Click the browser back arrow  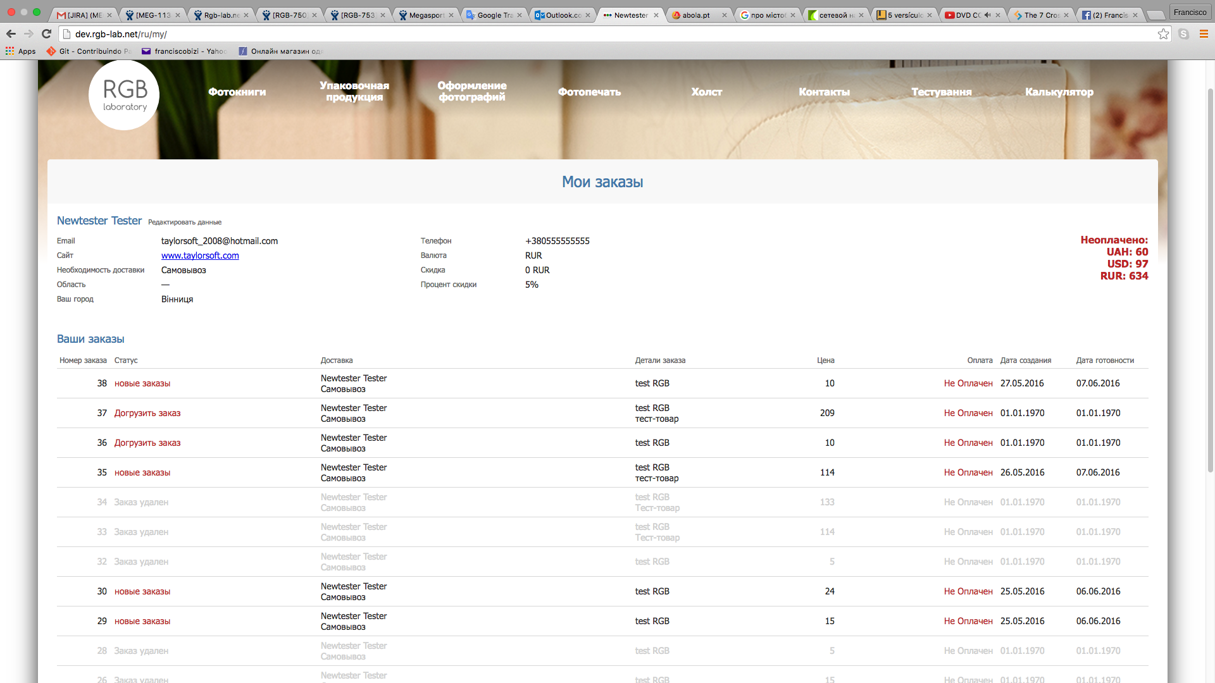point(11,34)
